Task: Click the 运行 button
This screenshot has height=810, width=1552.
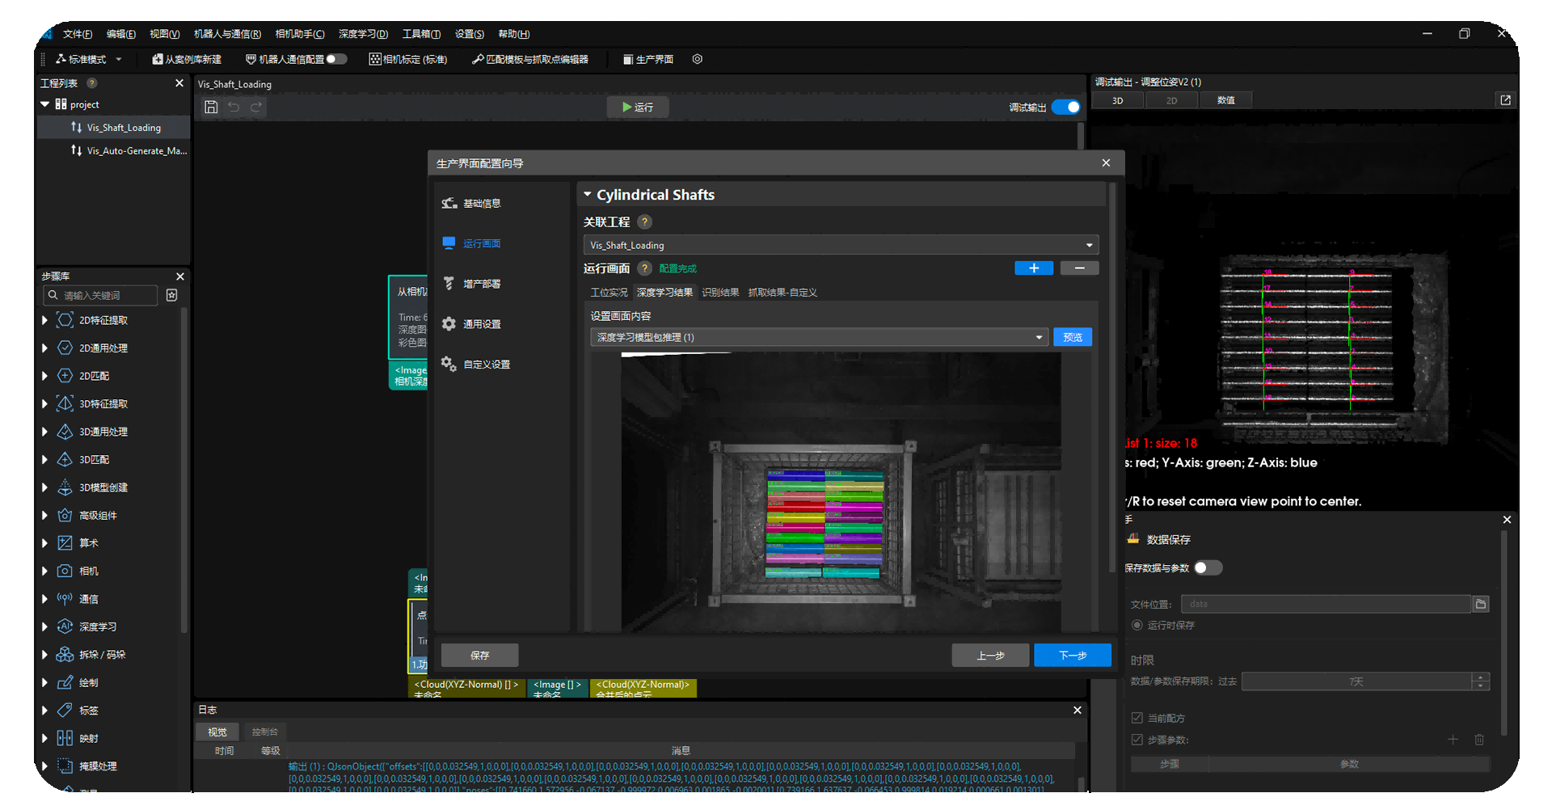Action: click(638, 107)
